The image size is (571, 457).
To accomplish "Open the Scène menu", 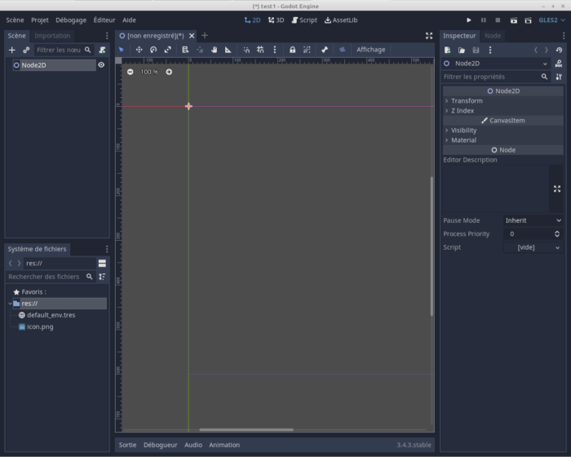I will pyautogui.click(x=15, y=20).
